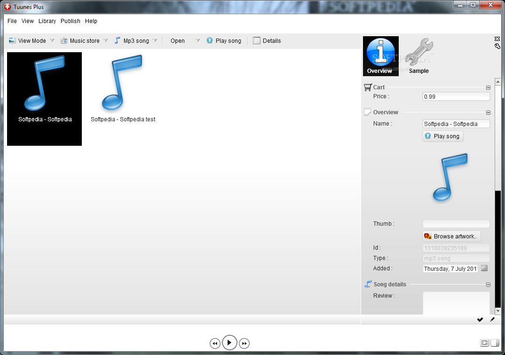The height and width of the screenshot is (355, 505).
Task: Close the details side panel
Action: 497,39
